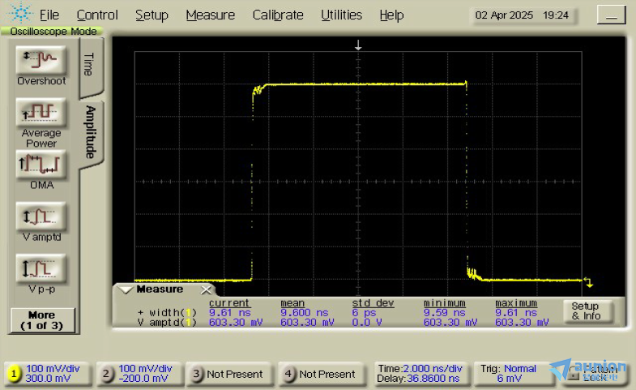This screenshot has width=636, height=390.
Task: Open the Measure menu
Action: tap(210, 15)
